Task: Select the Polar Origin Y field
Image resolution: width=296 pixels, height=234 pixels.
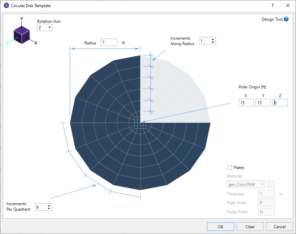Action: 263,103
